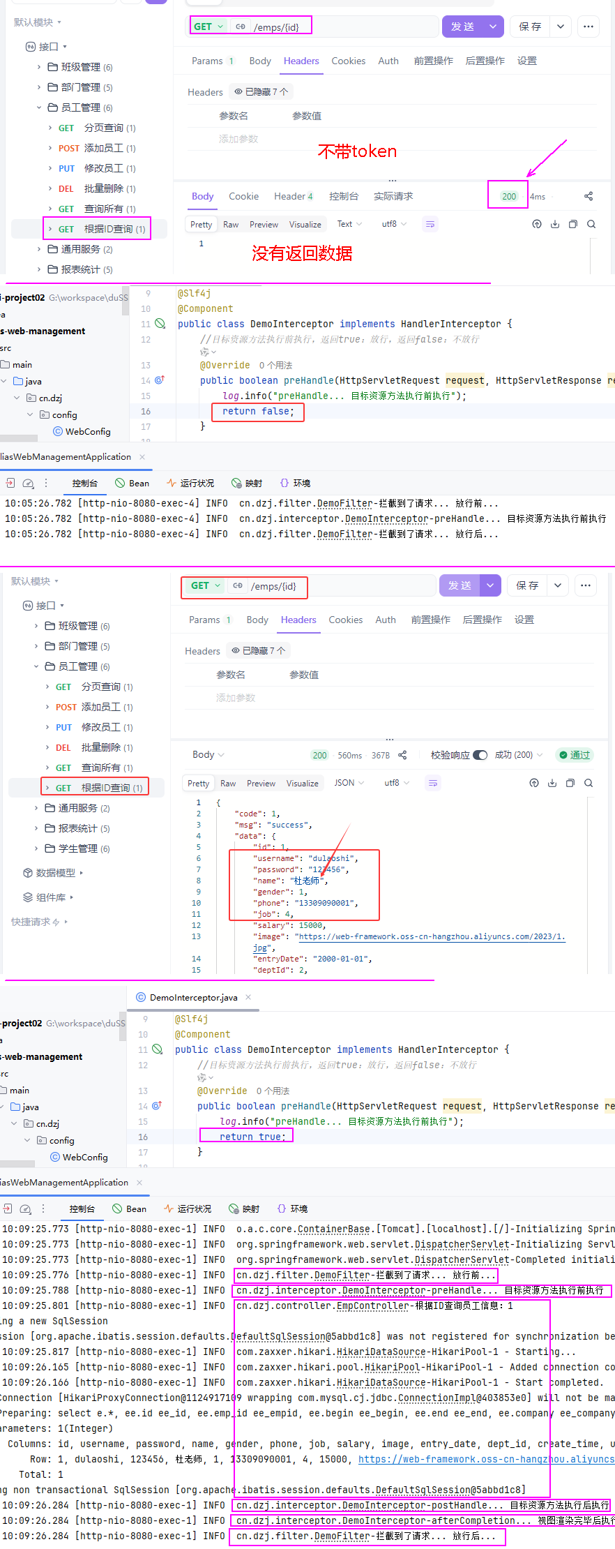This screenshot has height=1549, width=615.
Task: Open the 数据模型 cube icon in the sidebar
Action: pos(28,872)
